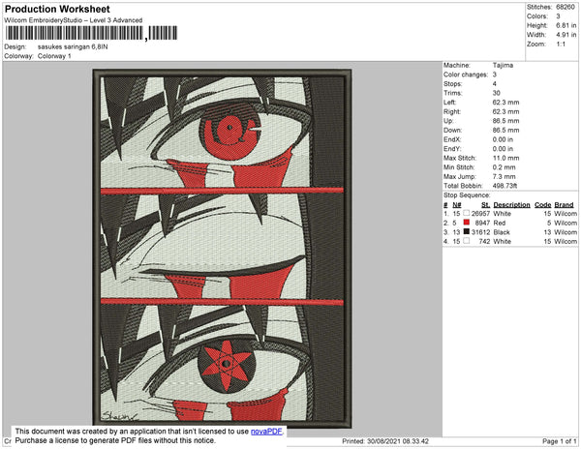The image size is (581, 449).
Task: Click Total Bobbin value 498.73ft
Action: [x=505, y=186]
